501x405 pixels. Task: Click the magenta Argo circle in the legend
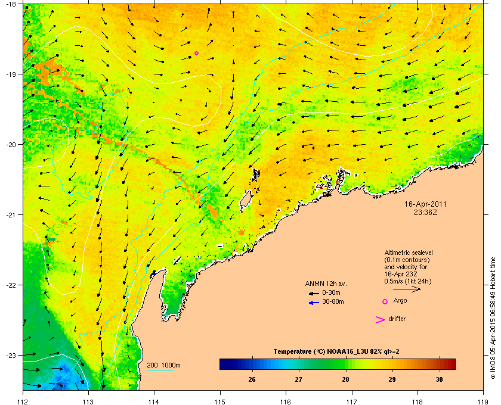pos(385,301)
